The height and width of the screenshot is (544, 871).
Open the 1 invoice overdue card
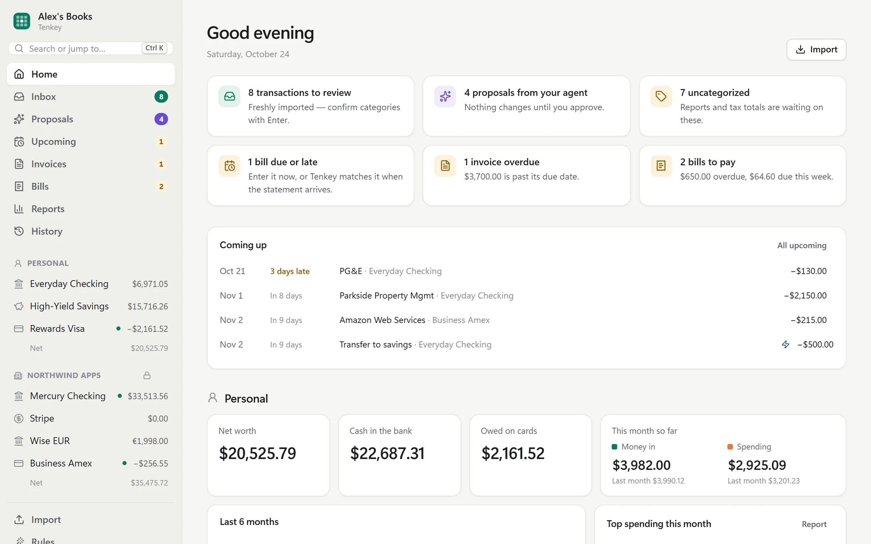click(526, 175)
